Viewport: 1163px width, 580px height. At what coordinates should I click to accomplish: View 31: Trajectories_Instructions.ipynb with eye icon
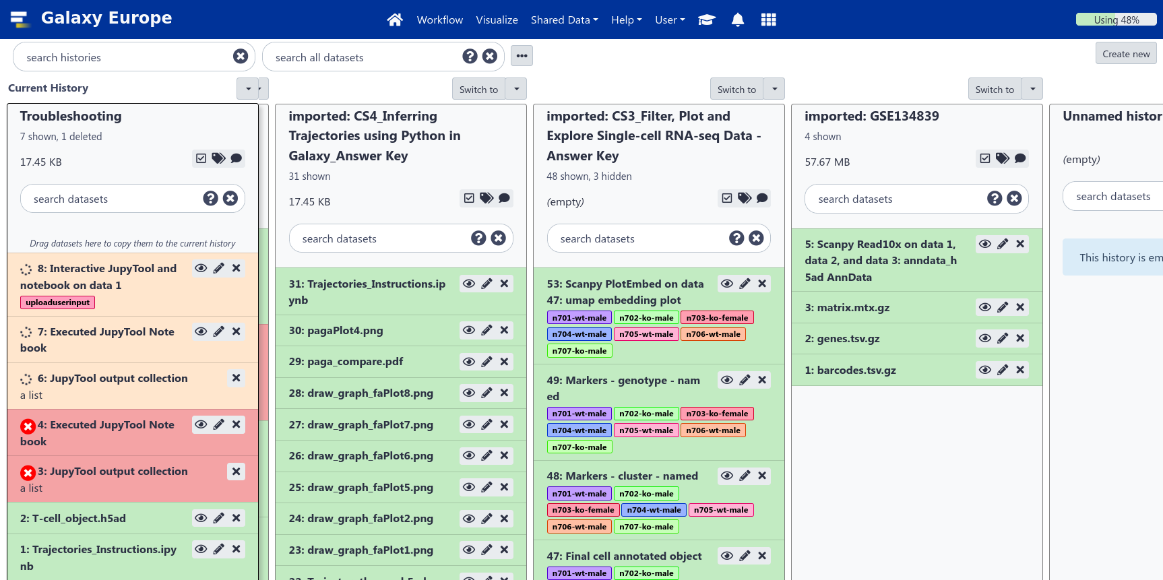(x=469, y=284)
